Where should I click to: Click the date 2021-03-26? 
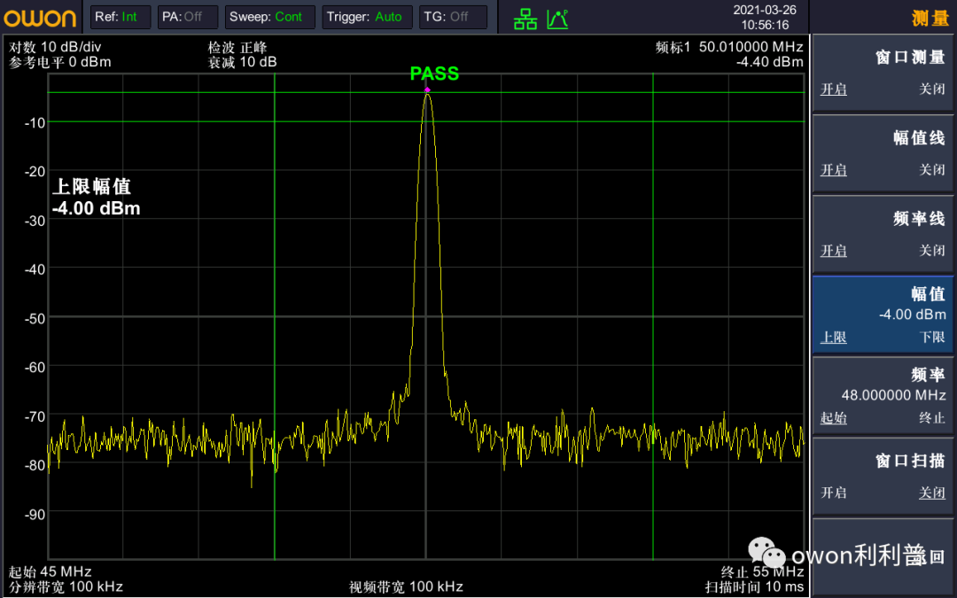pyautogui.click(x=765, y=10)
